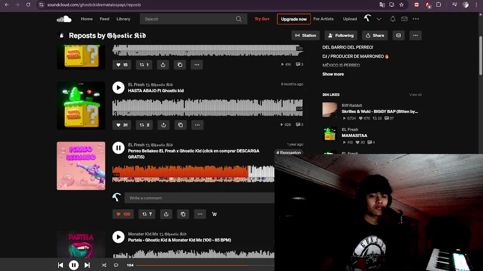Click the search magnifier icon
This screenshot has width=483, height=271.
[238, 19]
